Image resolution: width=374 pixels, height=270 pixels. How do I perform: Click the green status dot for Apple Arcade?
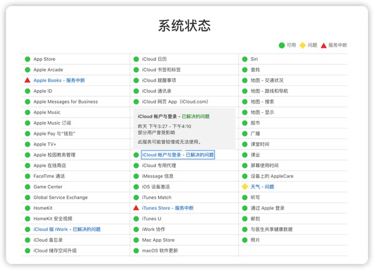[27, 70]
